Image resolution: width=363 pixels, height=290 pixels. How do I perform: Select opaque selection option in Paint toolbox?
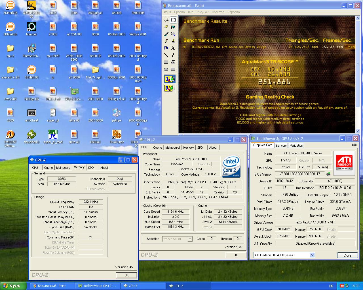pos(170,79)
